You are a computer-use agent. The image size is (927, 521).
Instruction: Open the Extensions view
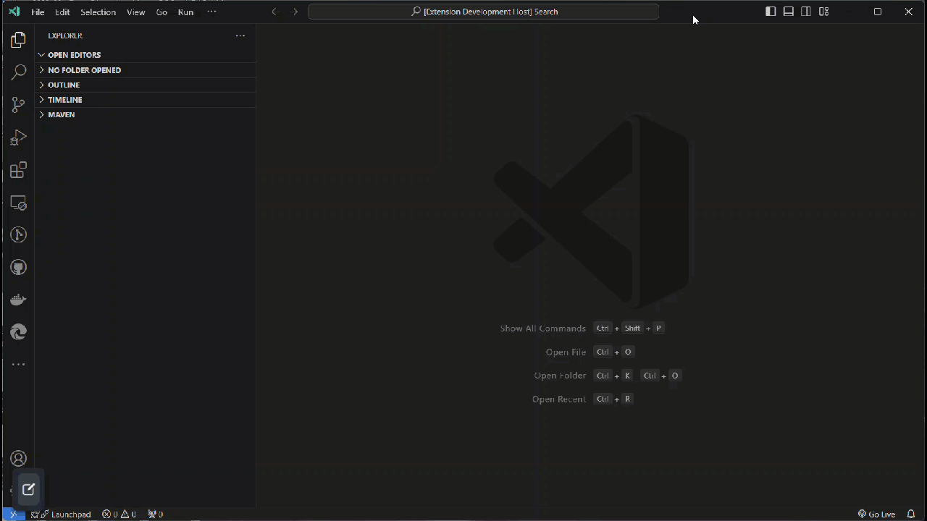18,170
